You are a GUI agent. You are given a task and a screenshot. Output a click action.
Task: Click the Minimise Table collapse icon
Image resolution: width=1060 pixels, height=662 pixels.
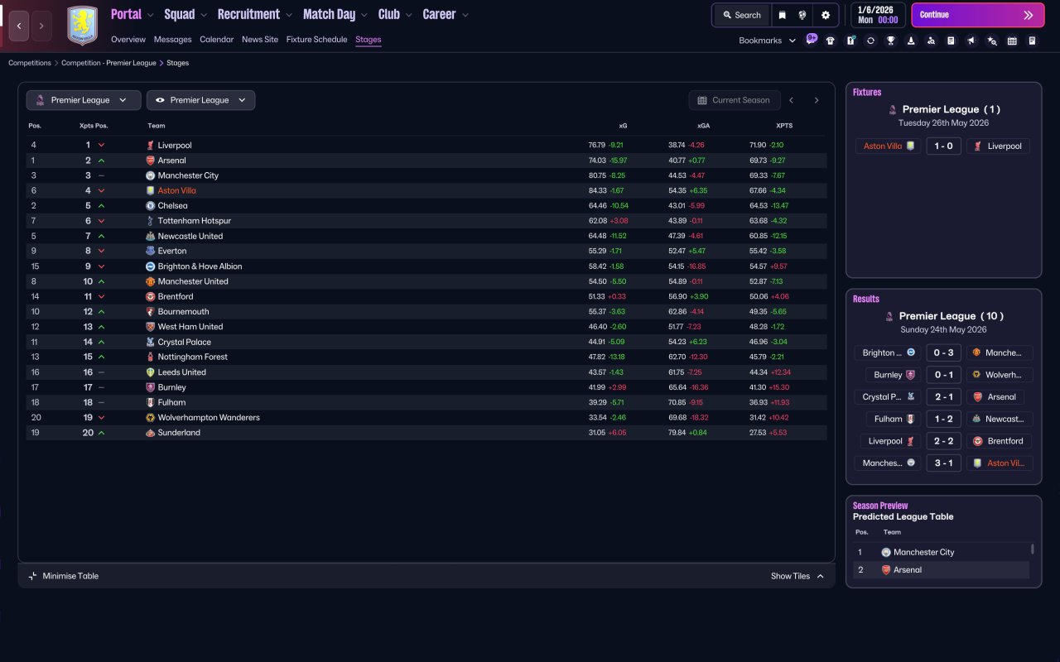point(33,576)
